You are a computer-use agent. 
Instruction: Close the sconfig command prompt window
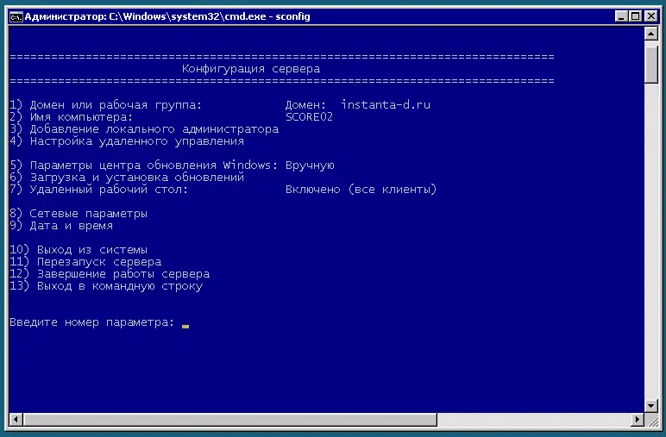(x=651, y=16)
